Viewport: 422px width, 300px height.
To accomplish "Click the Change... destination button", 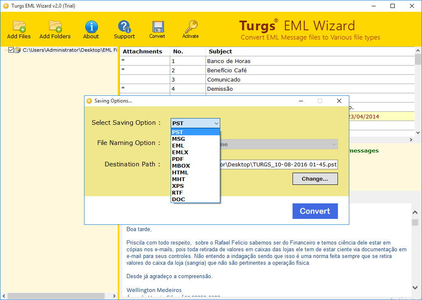I will tap(315, 179).
